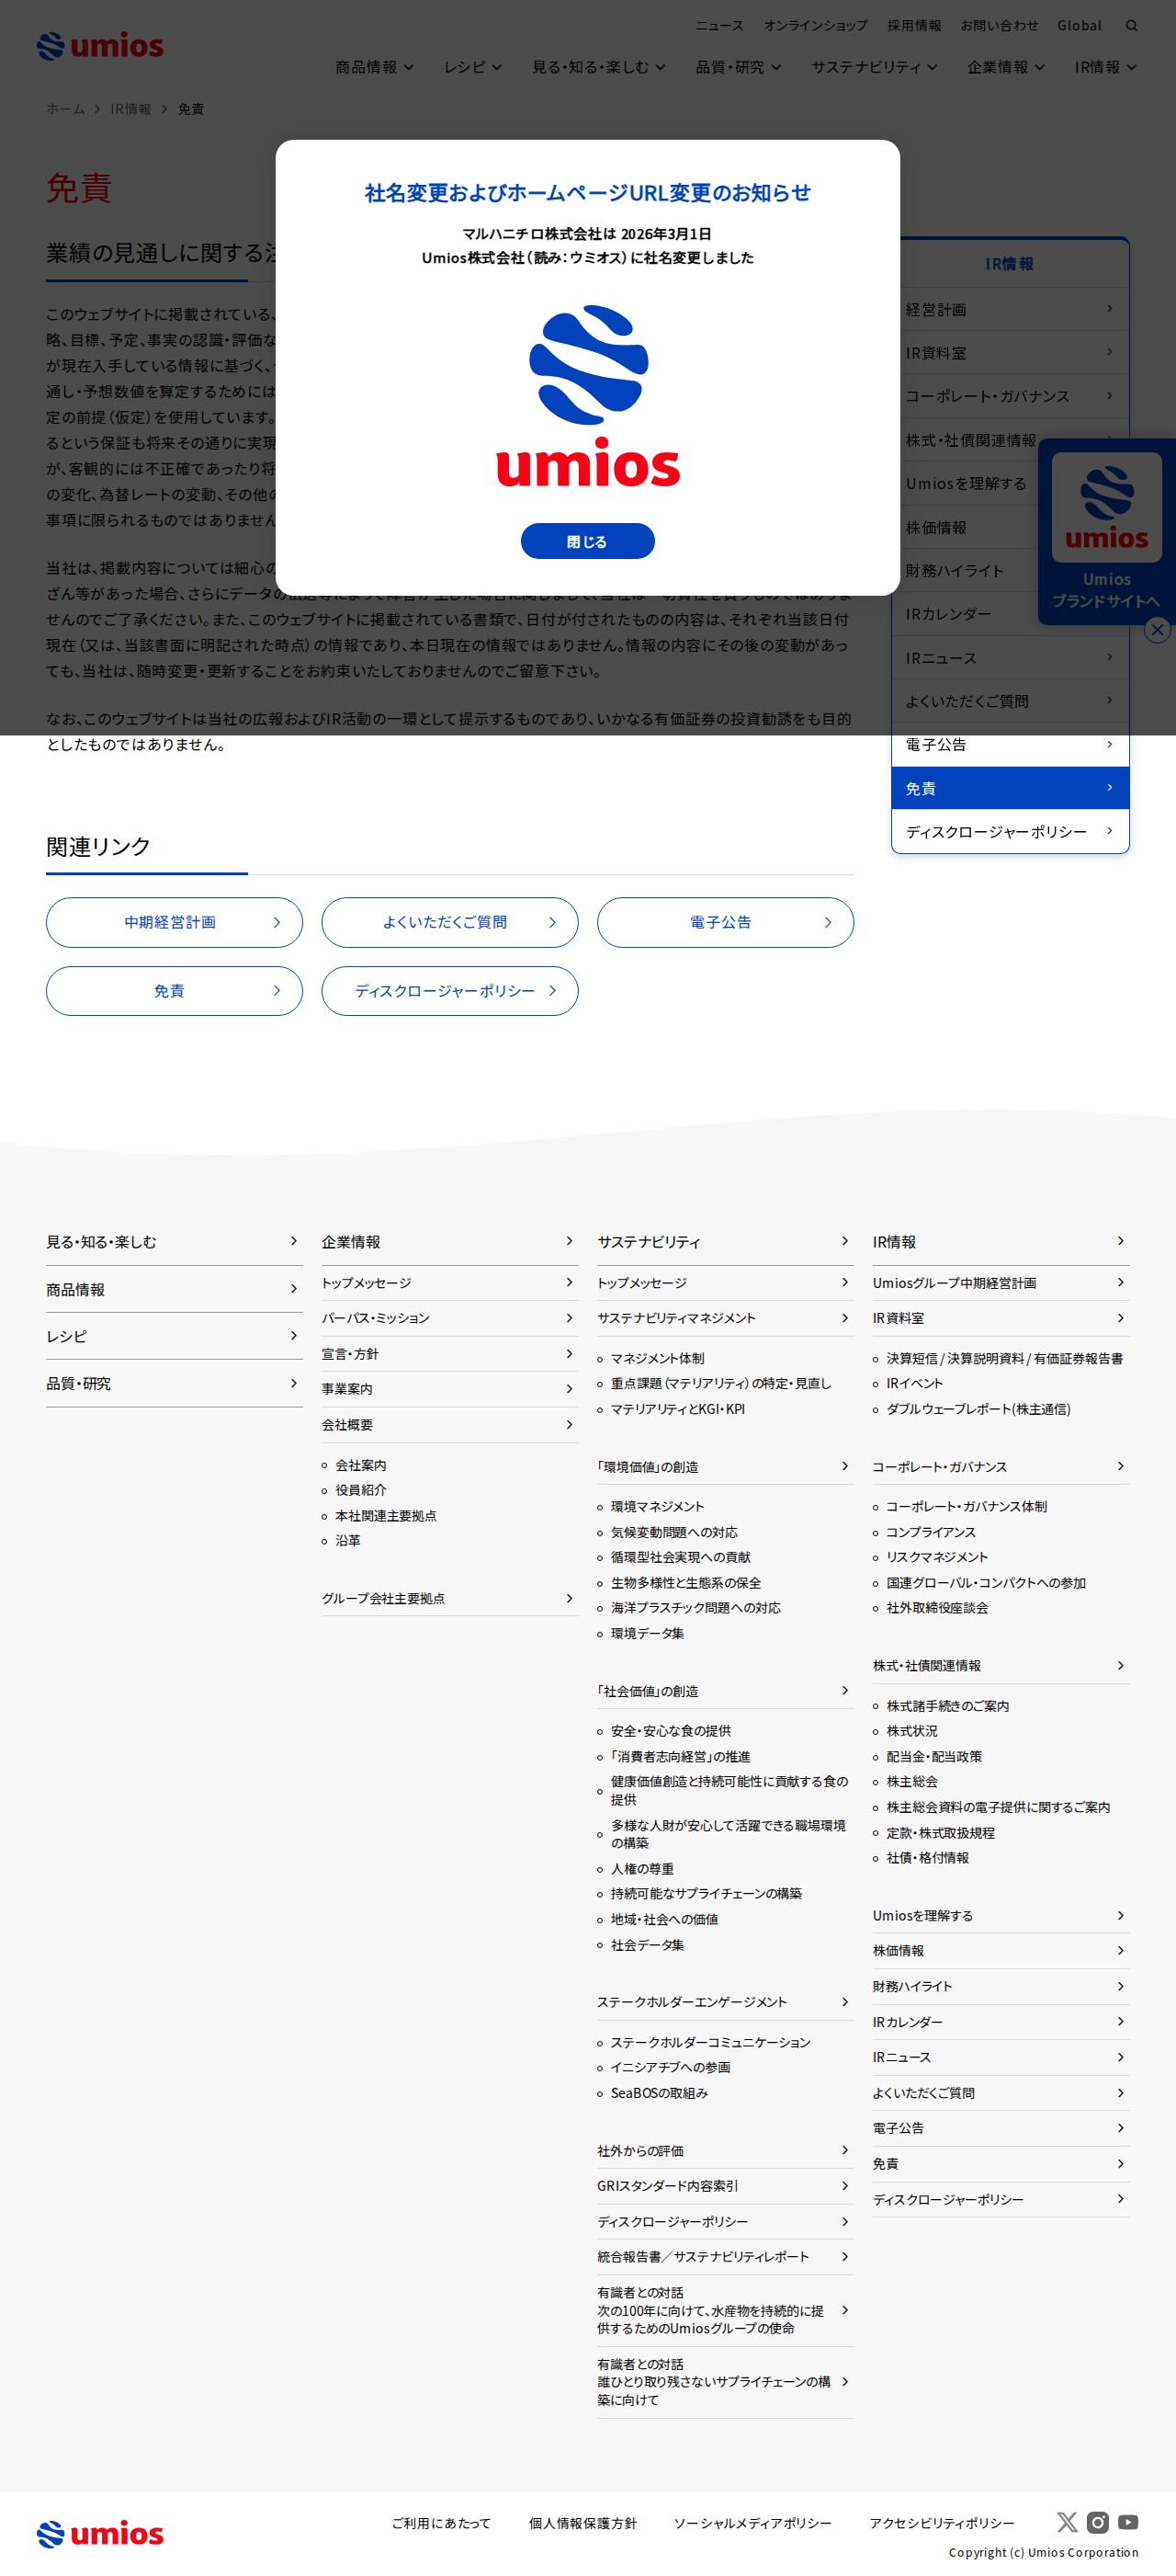Open 会社概要 in the footer
The width and height of the screenshot is (1176, 2576).
click(x=449, y=1425)
